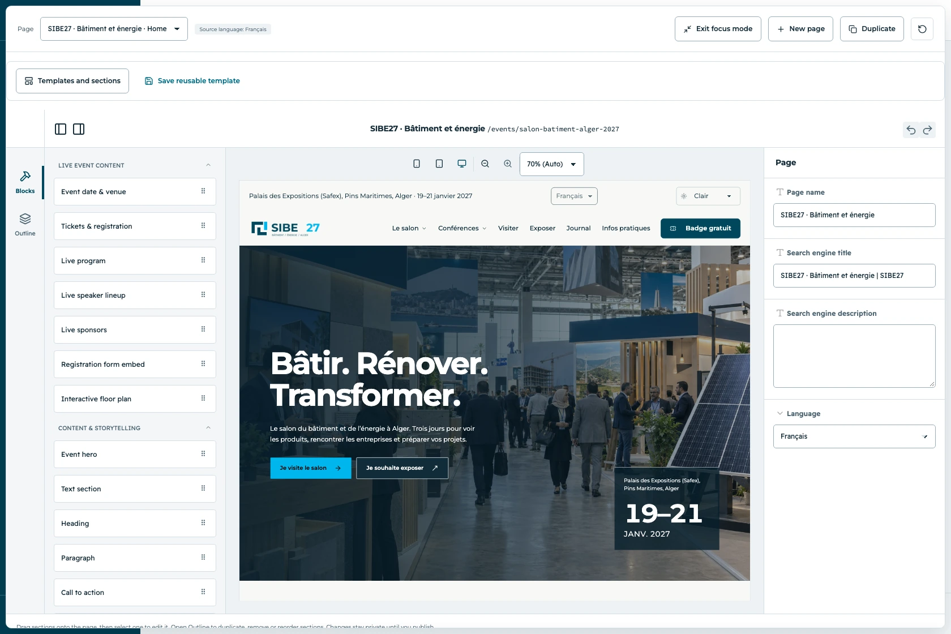Grab the Live program drag handle

point(203,260)
